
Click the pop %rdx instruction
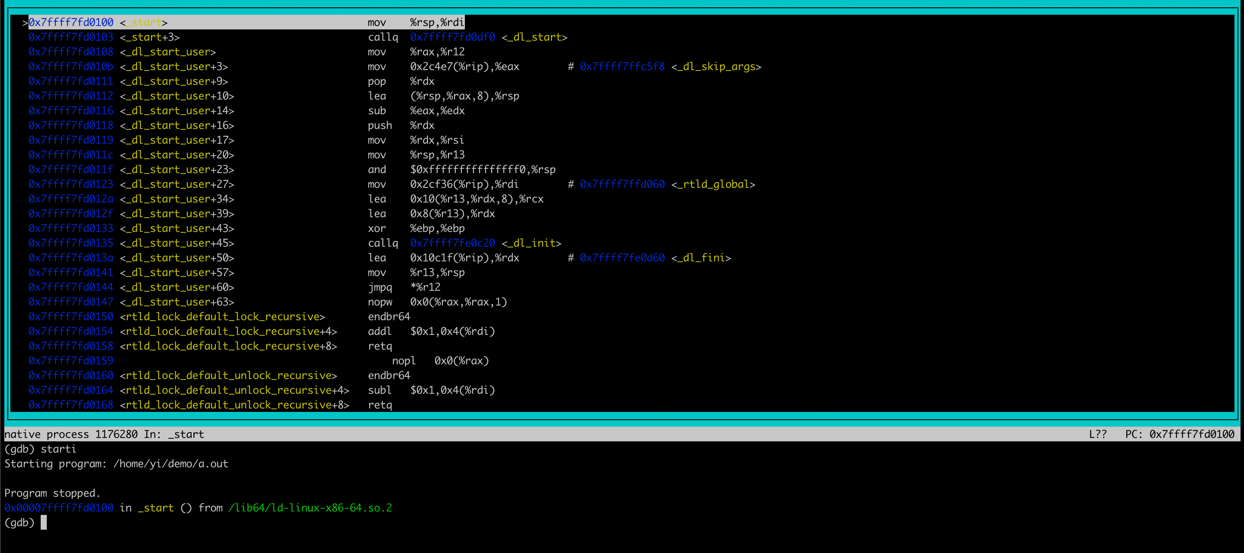[401, 81]
